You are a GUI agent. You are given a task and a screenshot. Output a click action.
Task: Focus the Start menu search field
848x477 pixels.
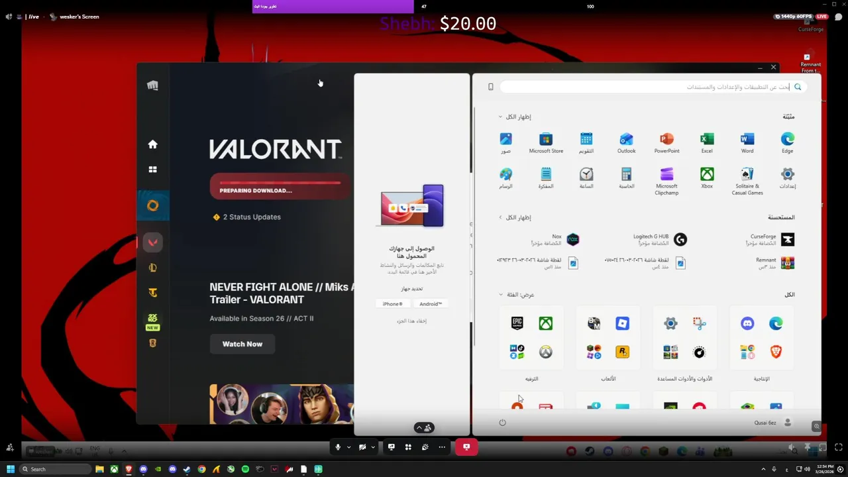653,87
